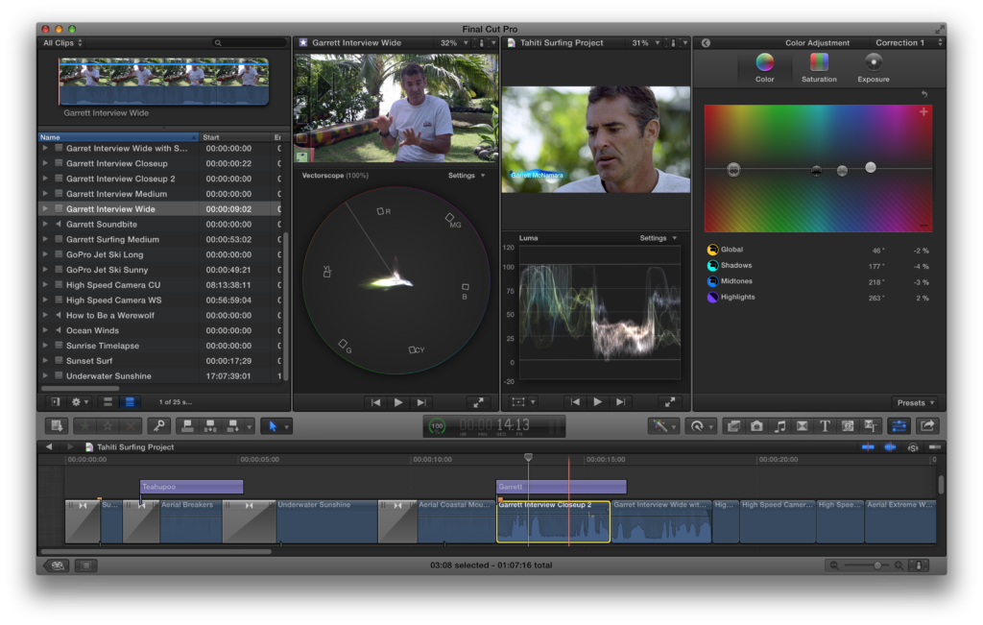Insert selected clip into storyline button
The height and width of the screenshot is (625, 983).
[210, 427]
